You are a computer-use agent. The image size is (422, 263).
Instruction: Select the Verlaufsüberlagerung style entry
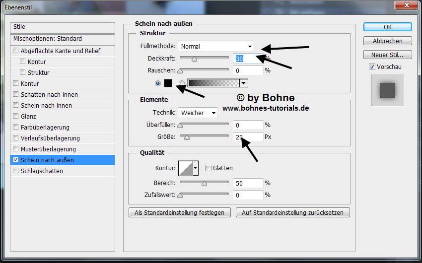pos(50,138)
